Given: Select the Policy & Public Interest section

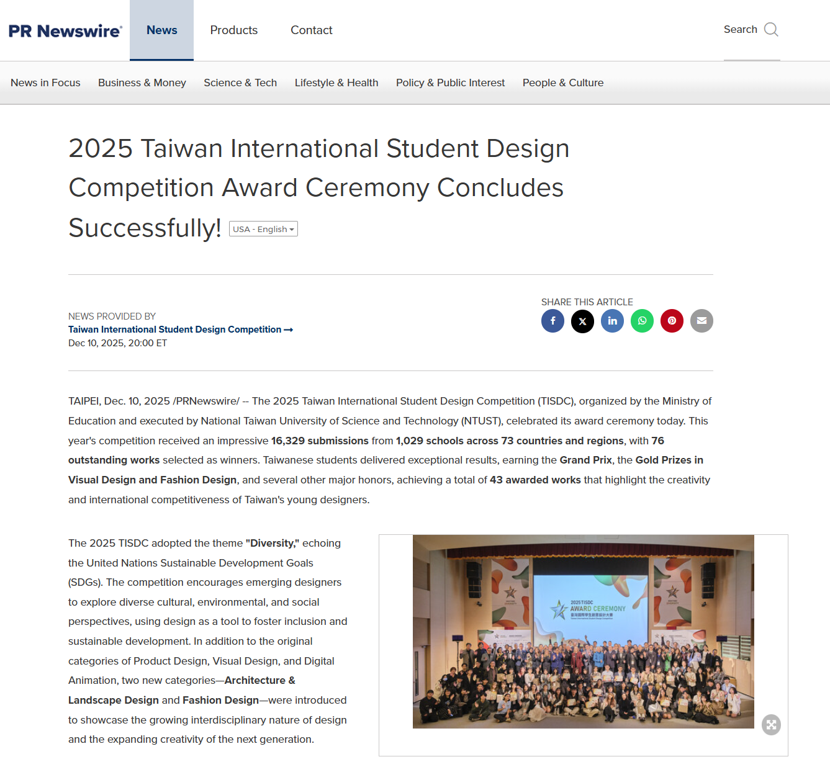Looking at the screenshot, I should pos(450,83).
